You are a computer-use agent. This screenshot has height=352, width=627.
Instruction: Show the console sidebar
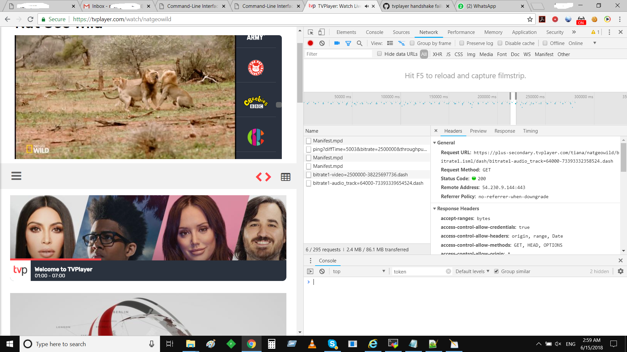pos(310,271)
